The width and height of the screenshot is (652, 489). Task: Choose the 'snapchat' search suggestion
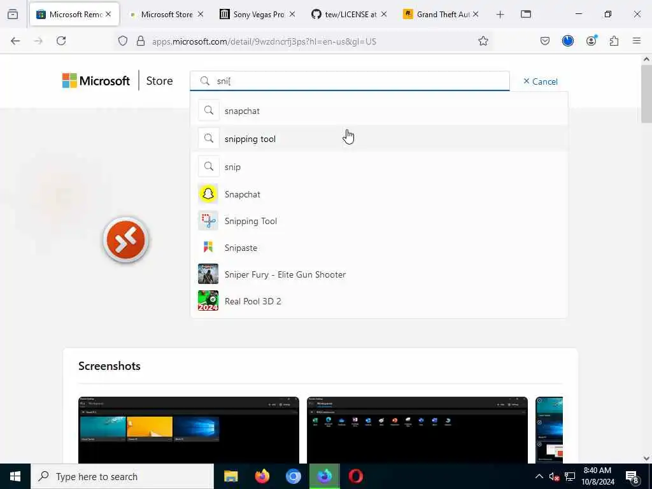click(379, 111)
